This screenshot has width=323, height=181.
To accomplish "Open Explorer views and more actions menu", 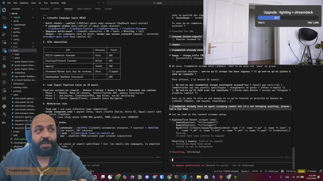I will pyautogui.click(x=33, y=9).
